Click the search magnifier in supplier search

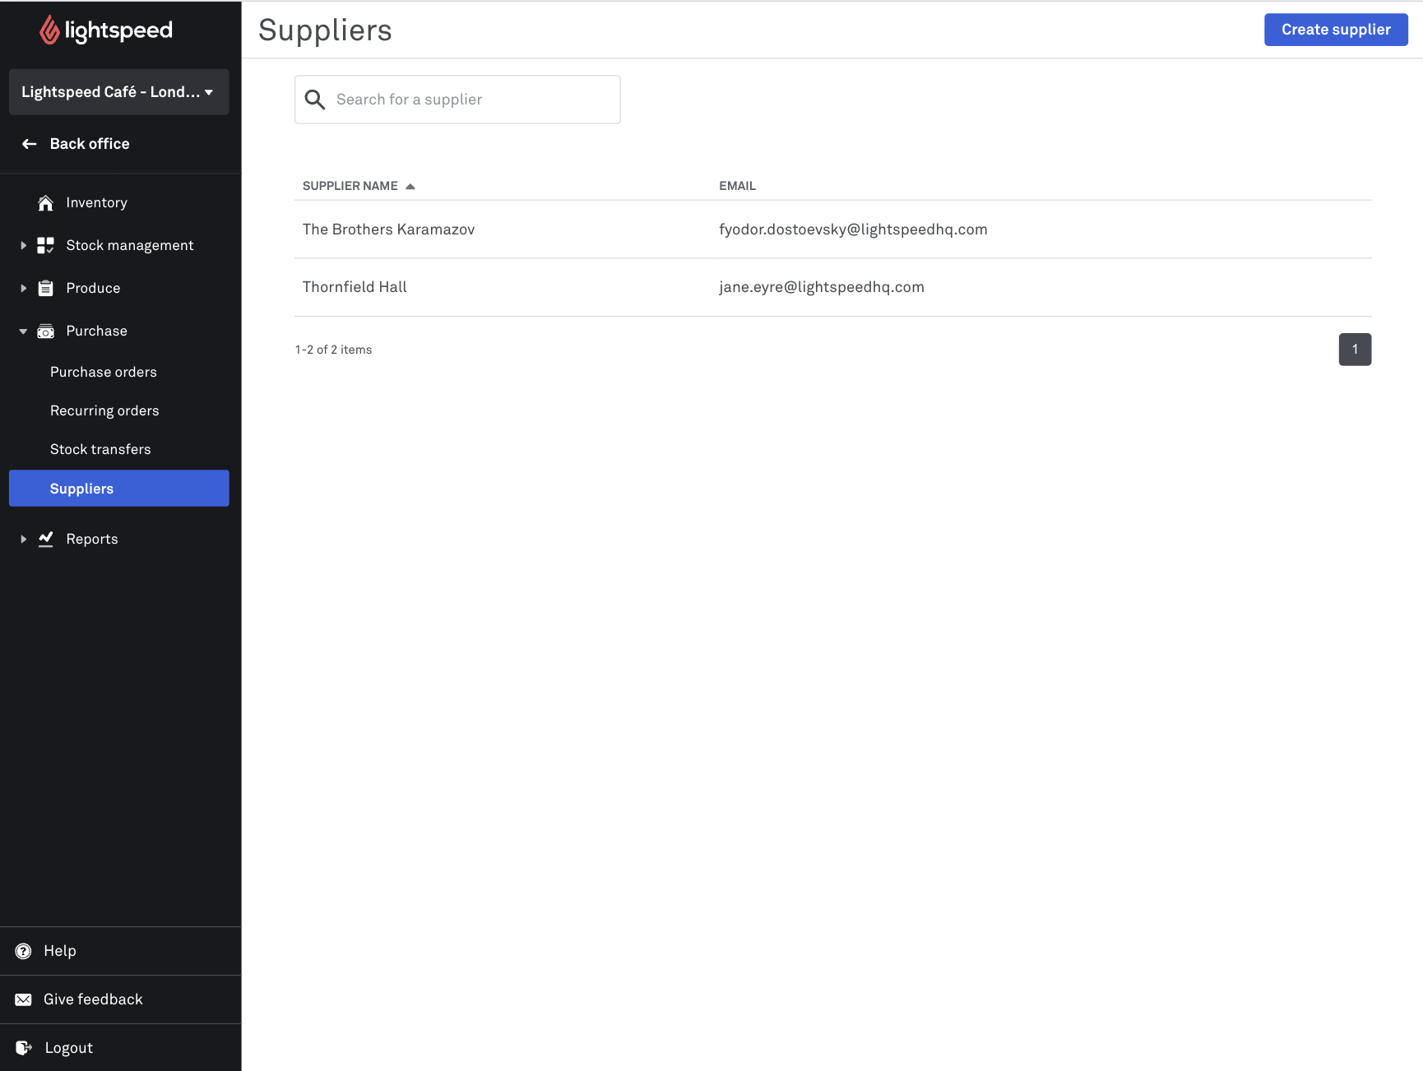[314, 99]
